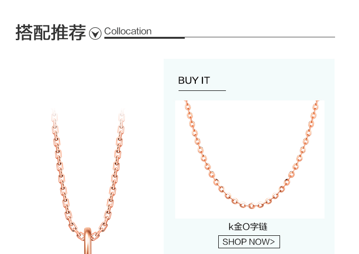The width and height of the screenshot is (359, 254).
Task: Click the thin header divider line right of Collocation
Action: [x=260, y=37]
